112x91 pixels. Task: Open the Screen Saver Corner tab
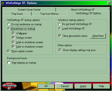coord(29,10)
